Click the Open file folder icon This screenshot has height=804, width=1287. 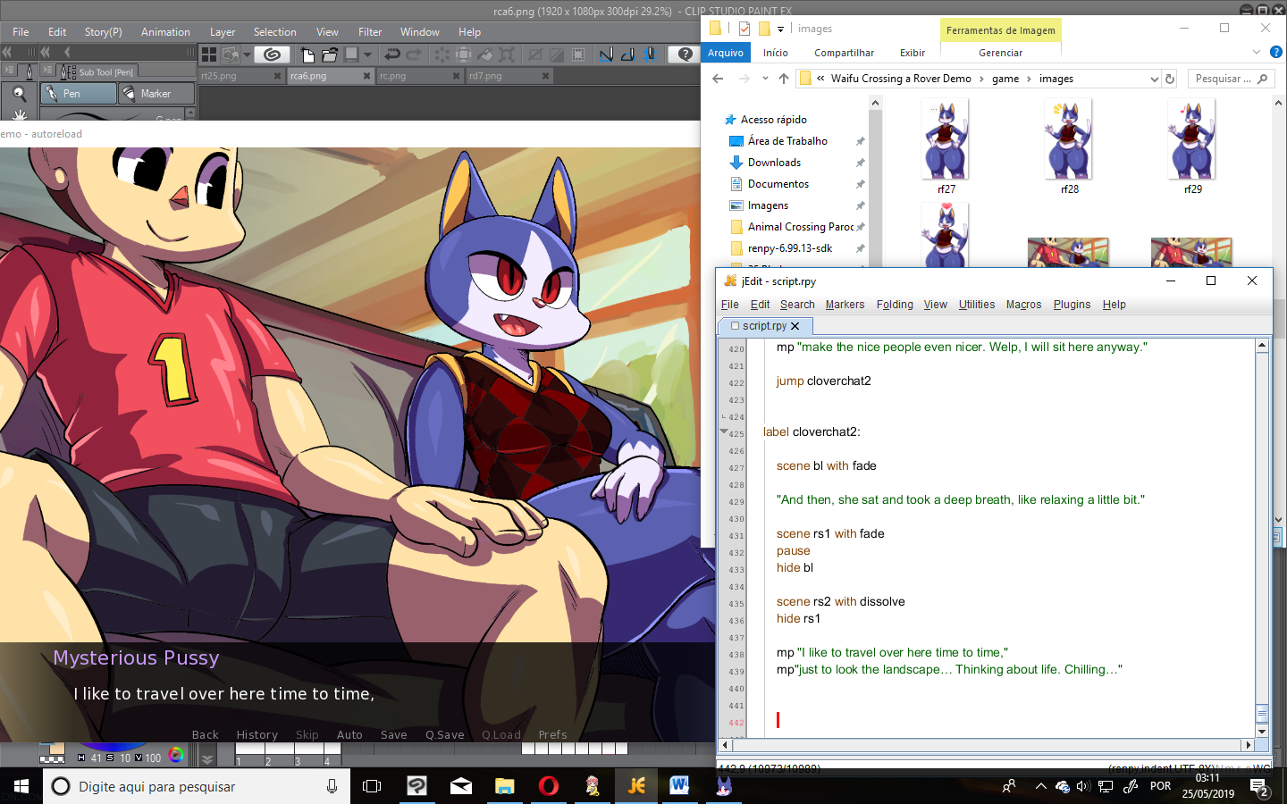coord(330,54)
